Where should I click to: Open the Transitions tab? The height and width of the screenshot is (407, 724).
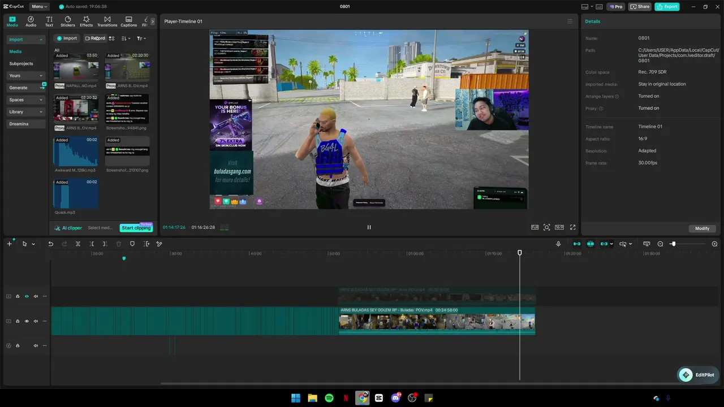click(107, 21)
